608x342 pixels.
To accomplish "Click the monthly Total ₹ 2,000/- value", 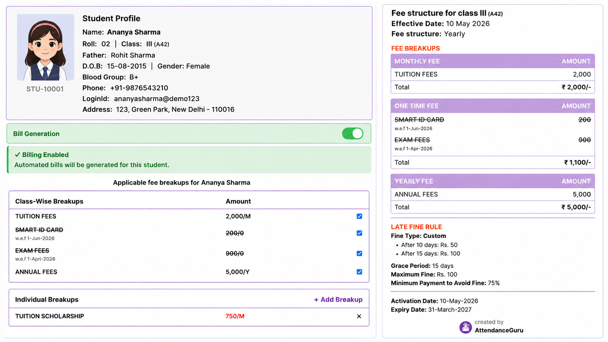I will tap(576, 87).
